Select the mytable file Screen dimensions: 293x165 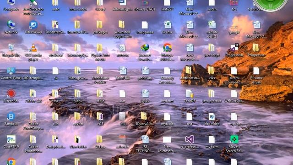tap(167, 116)
